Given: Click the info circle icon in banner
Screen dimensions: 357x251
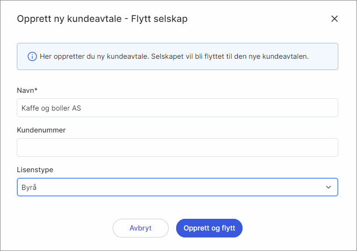Looking at the screenshot, I should [32, 56].
